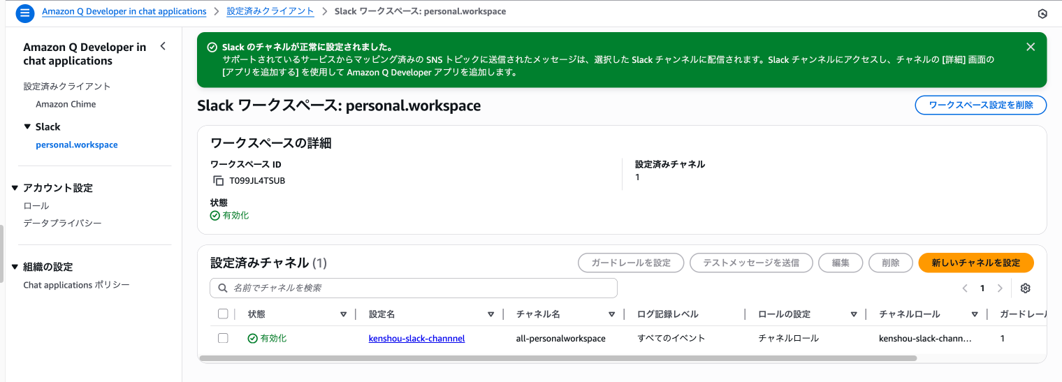Click the すべてのイベント log level cell
Viewport: 1062px width, 382px height.
point(671,338)
